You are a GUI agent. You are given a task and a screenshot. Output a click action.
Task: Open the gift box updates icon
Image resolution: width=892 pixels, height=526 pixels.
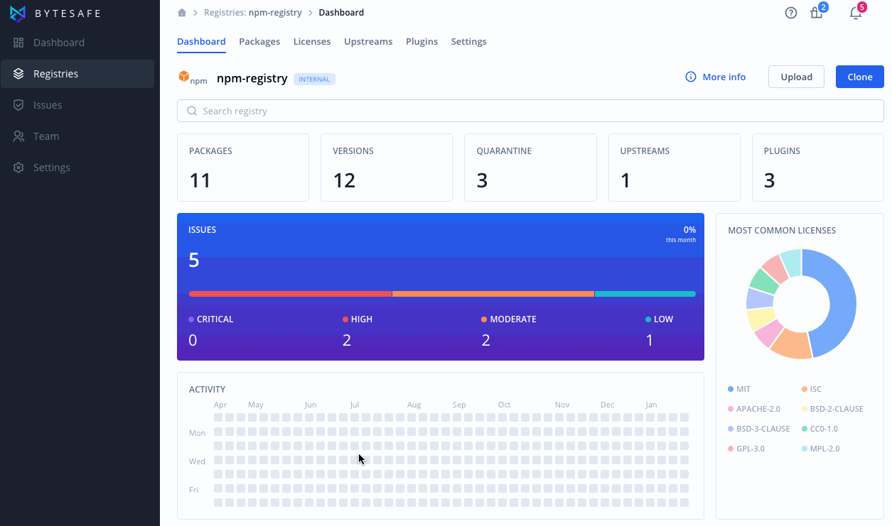tap(817, 13)
